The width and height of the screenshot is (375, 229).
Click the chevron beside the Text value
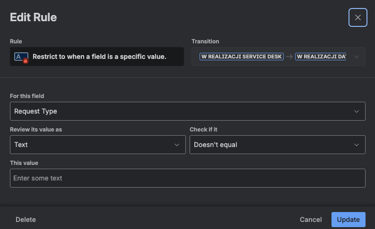[177, 145]
